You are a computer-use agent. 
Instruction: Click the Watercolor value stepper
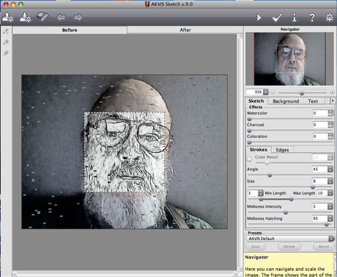[x=330, y=113]
